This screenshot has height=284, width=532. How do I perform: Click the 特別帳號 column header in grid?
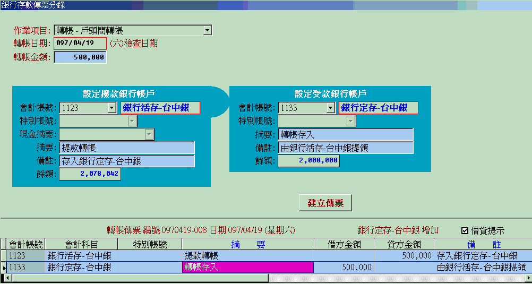[x=150, y=244]
